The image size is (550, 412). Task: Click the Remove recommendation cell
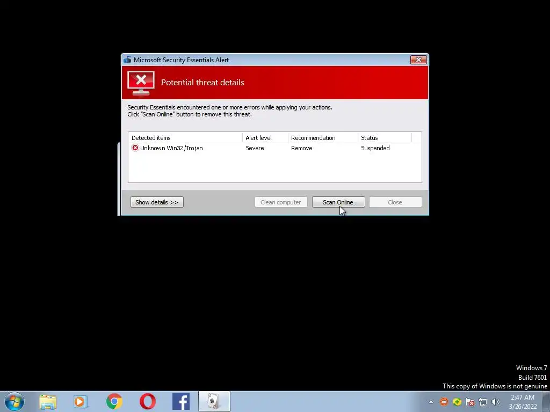pyautogui.click(x=302, y=148)
